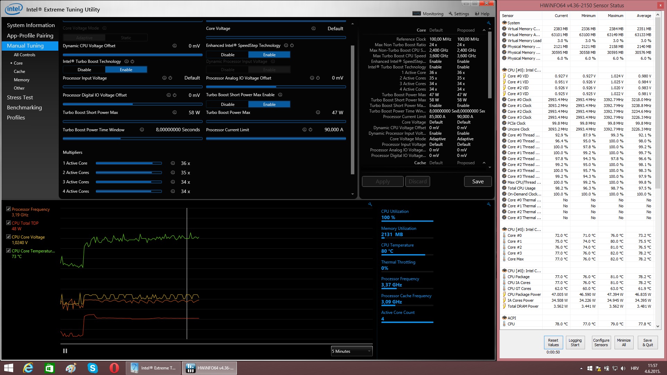
Task: Click info icon for Processor Input Voltage
Action: [x=164, y=78]
